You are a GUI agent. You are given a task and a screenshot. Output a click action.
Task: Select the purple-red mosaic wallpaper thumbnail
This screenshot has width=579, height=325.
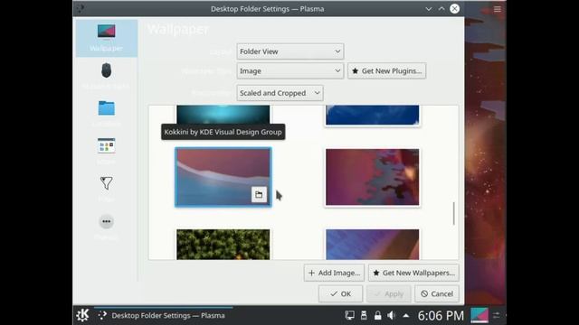point(372,177)
